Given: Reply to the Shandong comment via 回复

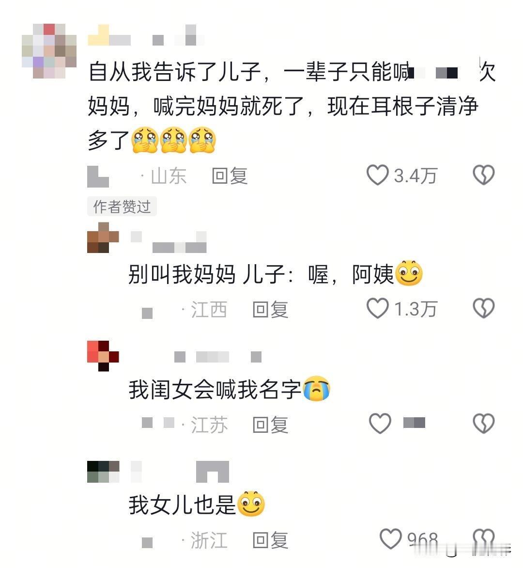Looking at the screenshot, I should point(230,176).
